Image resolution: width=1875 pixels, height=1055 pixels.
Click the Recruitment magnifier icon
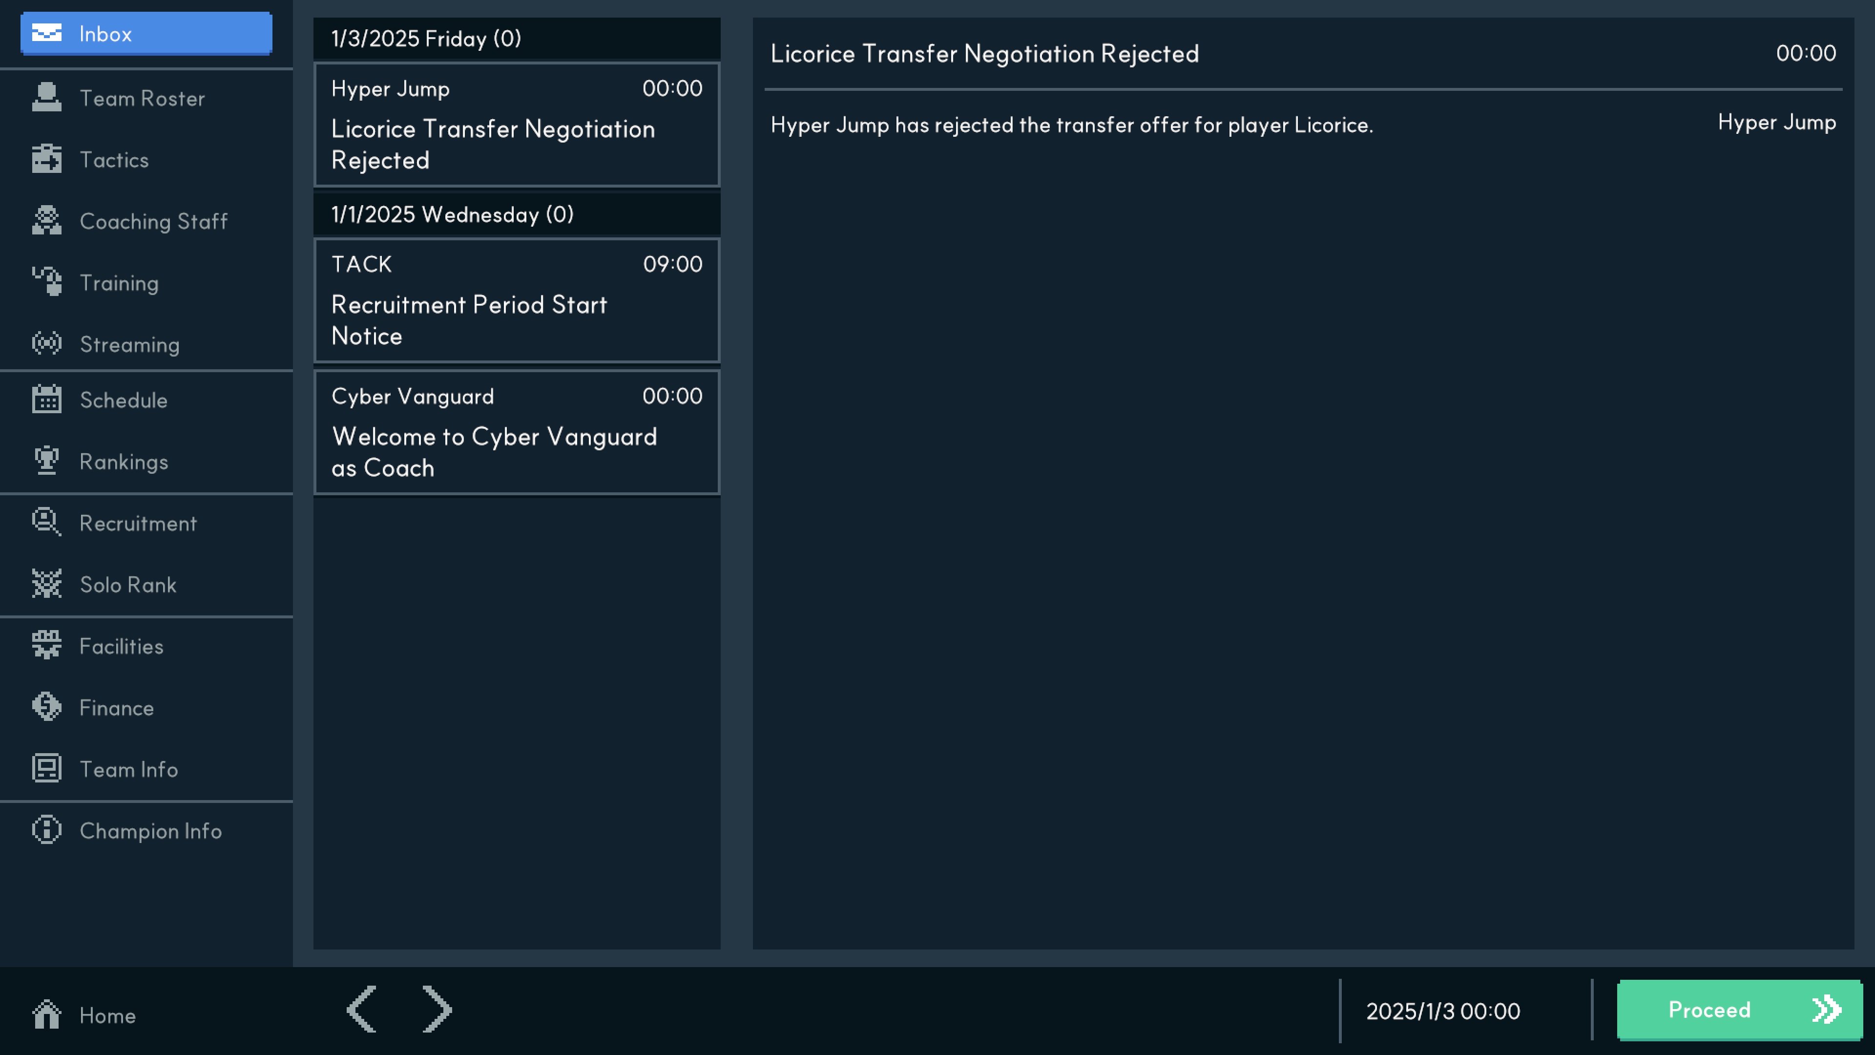pyautogui.click(x=46, y=522)
